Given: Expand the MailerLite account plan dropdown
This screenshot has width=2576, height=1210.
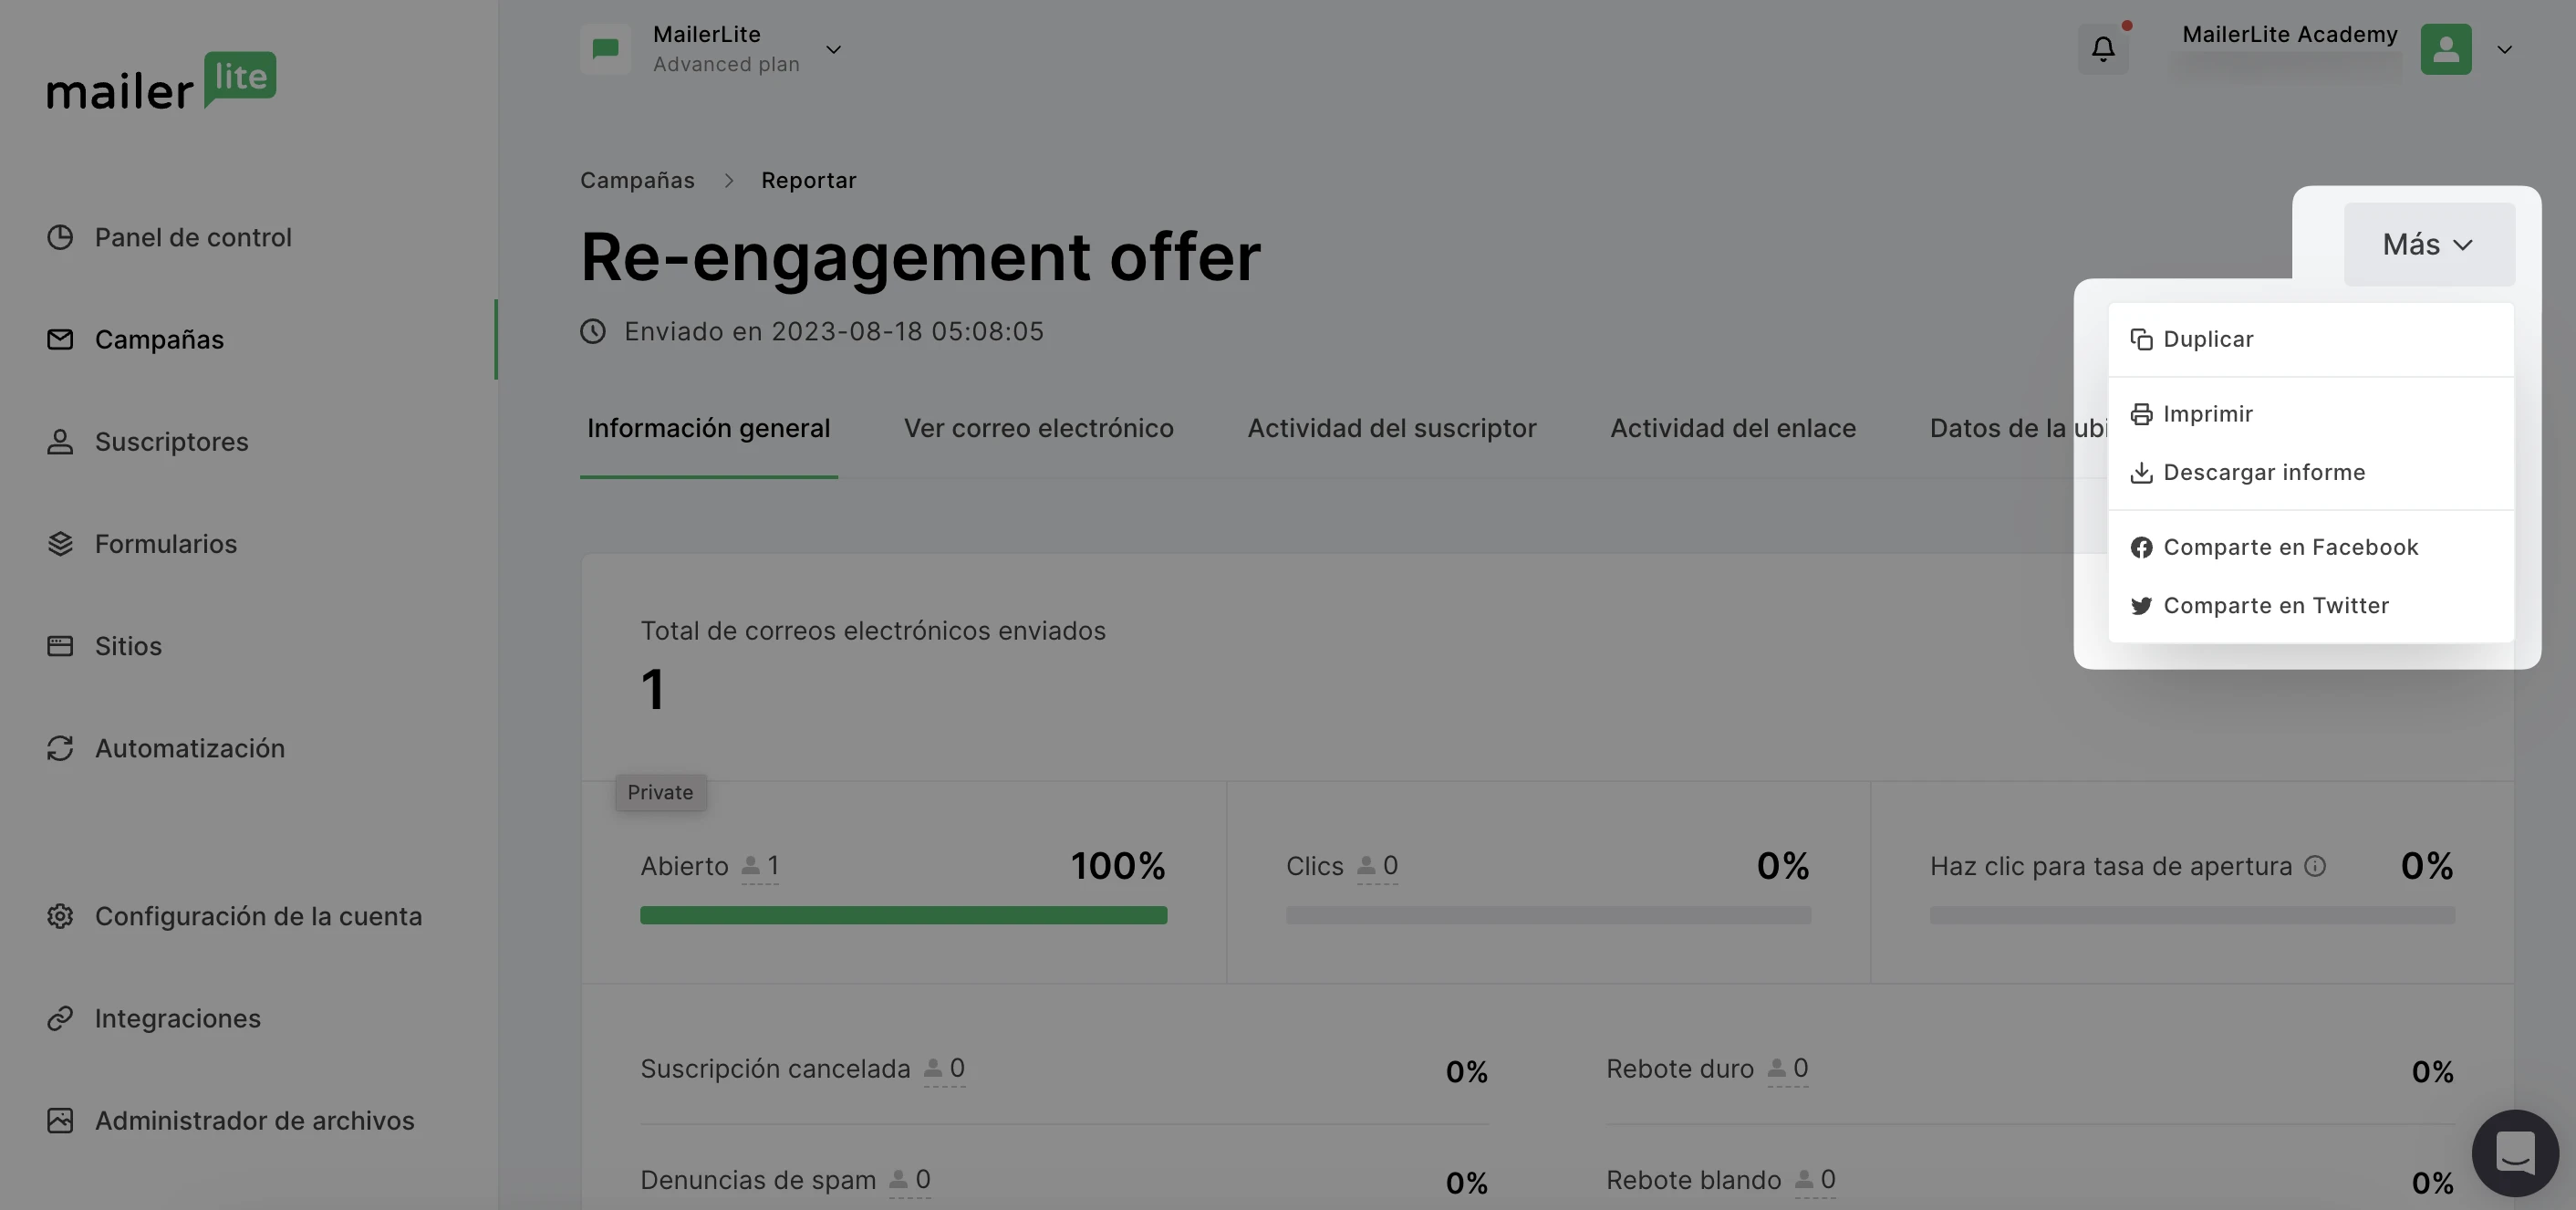Looking at the screenshot, I should click(x=832, y=49).
